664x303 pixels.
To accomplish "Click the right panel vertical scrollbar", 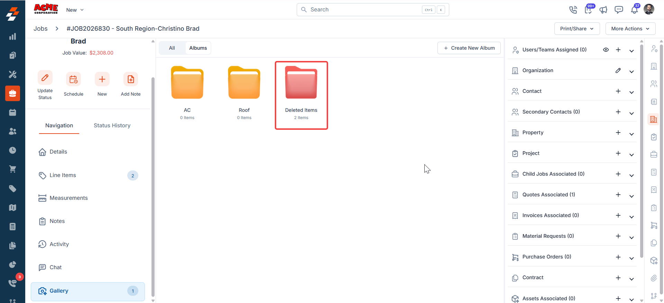I will 642,152.
